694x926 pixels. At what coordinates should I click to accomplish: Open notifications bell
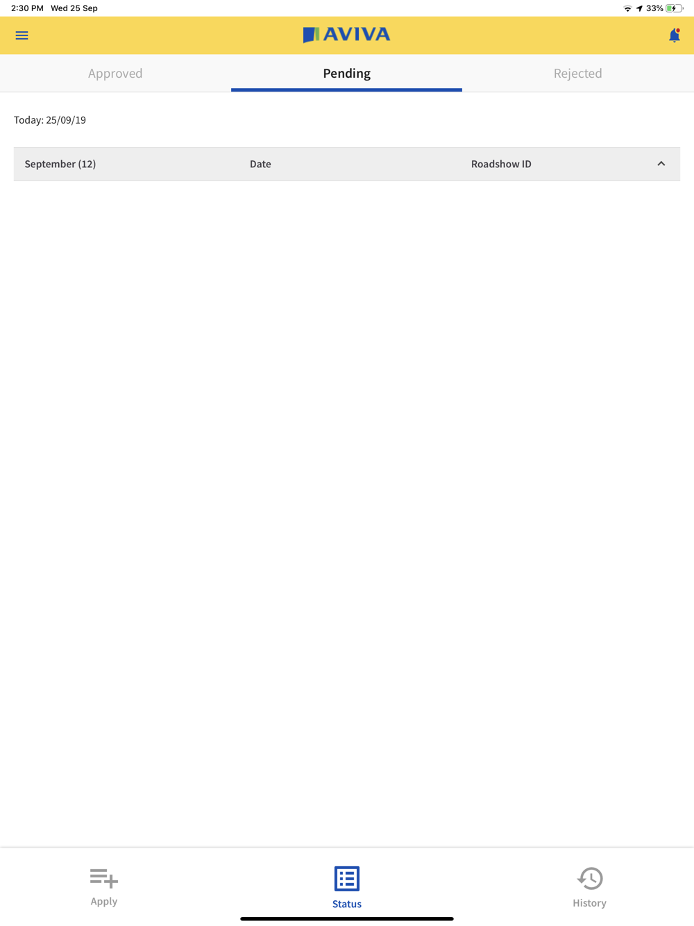pos(674,35)
